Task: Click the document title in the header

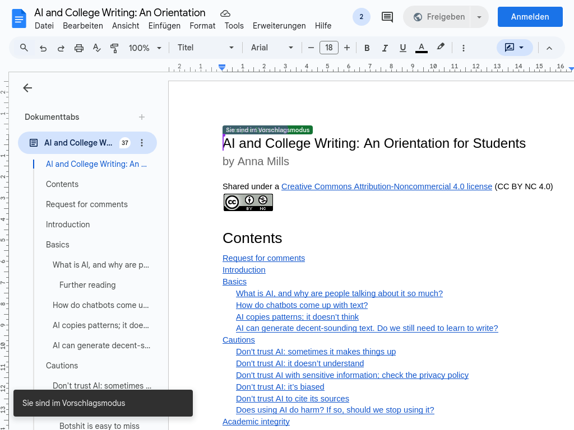Action: [x=120, y=13]
